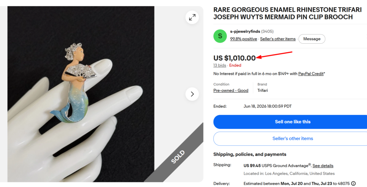
Task: Click the green seller avatar icon
Action: [x=220, y=36]
